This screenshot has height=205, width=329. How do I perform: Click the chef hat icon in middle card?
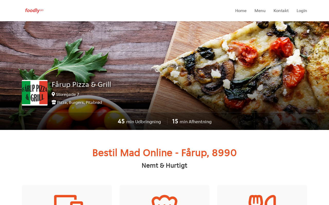[x=164, y=200]
